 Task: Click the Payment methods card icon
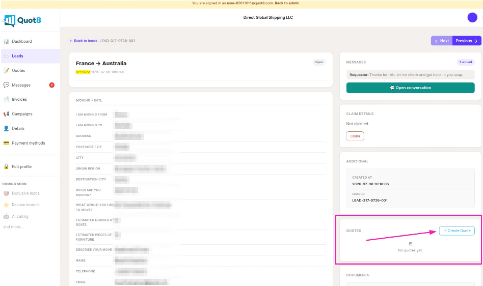click(x=6, y=143)
